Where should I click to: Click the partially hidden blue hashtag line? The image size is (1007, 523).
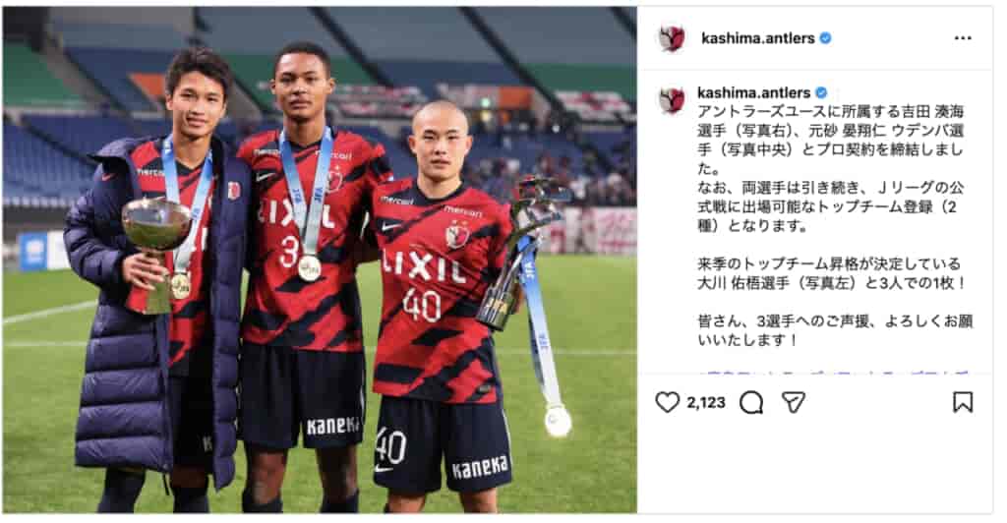pyautogui.click(x=833, y=372)
